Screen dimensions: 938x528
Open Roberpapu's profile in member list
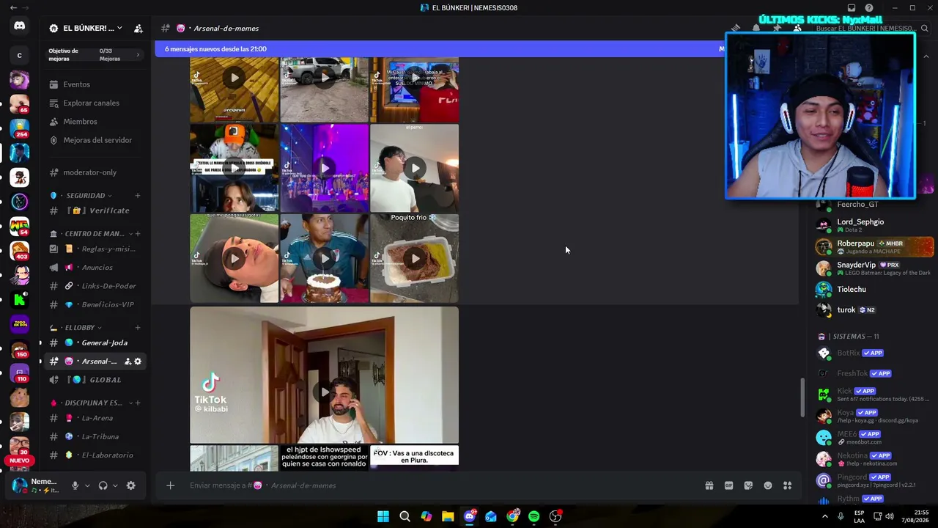(x=874, y=247)
